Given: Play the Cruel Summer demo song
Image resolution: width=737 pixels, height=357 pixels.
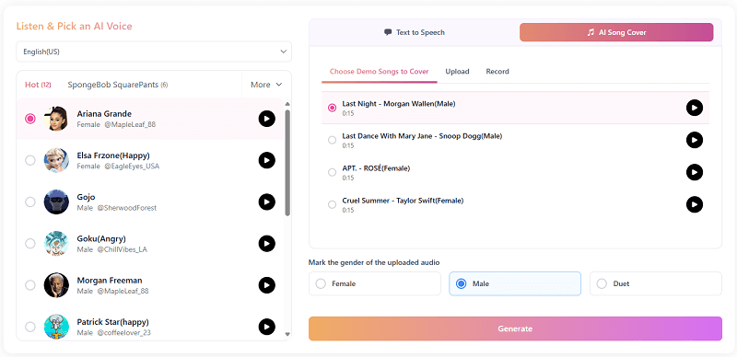Looking at the screenshot, I should click(x=695, y=204).
